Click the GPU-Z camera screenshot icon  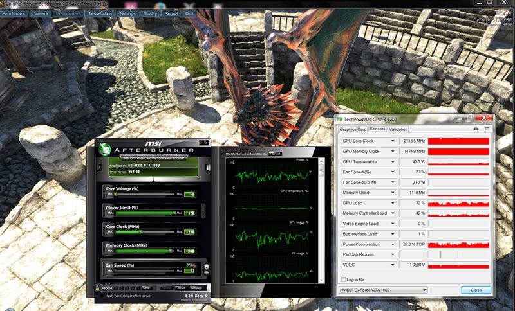point(476,129)
